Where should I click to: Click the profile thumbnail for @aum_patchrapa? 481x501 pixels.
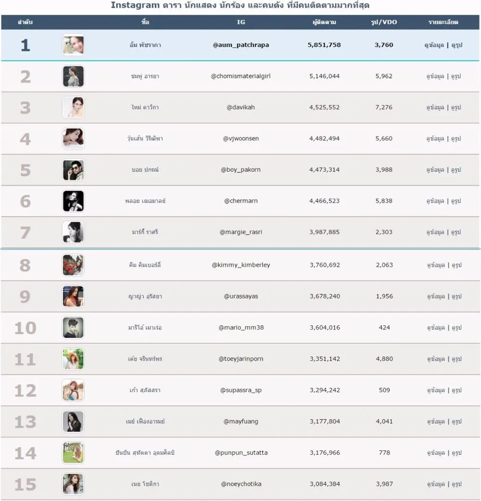coord(73,45)
